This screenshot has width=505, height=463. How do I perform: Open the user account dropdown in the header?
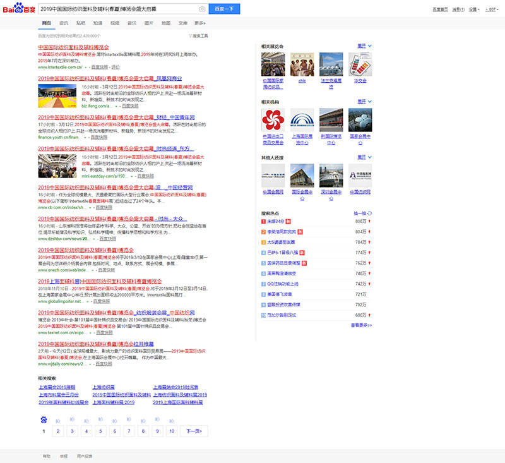point(492,9)
